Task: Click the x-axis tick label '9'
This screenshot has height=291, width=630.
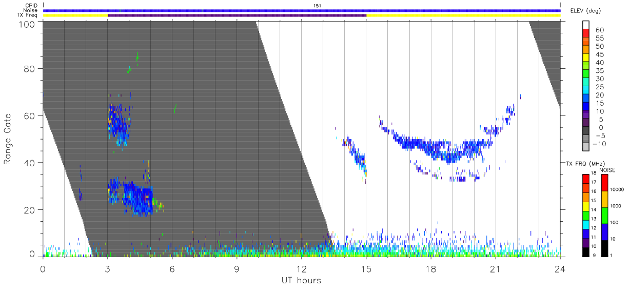Action: [237, 268]
